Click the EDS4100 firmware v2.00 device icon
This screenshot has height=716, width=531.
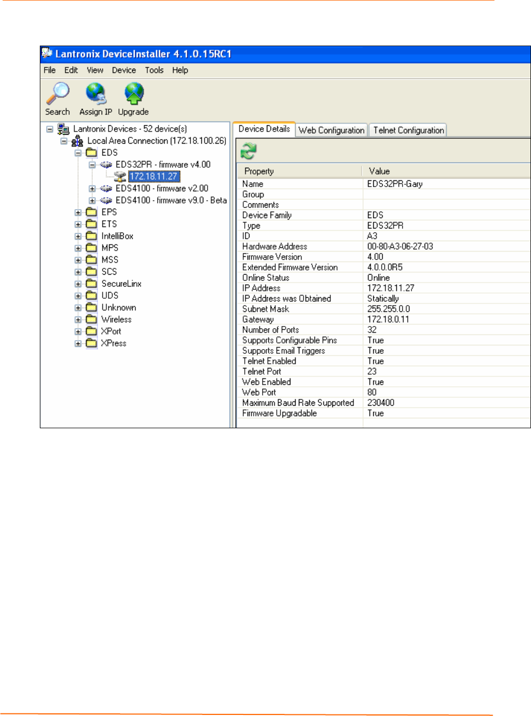106,189
